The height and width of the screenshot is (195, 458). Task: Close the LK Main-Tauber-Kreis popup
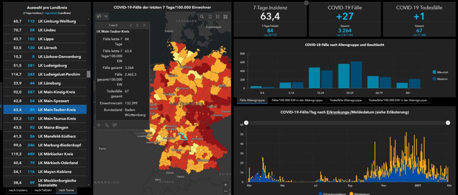click(145, 25)
